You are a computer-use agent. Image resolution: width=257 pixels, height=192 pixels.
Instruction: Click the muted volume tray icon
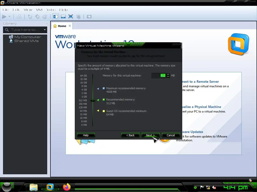[x=214, y=187]
